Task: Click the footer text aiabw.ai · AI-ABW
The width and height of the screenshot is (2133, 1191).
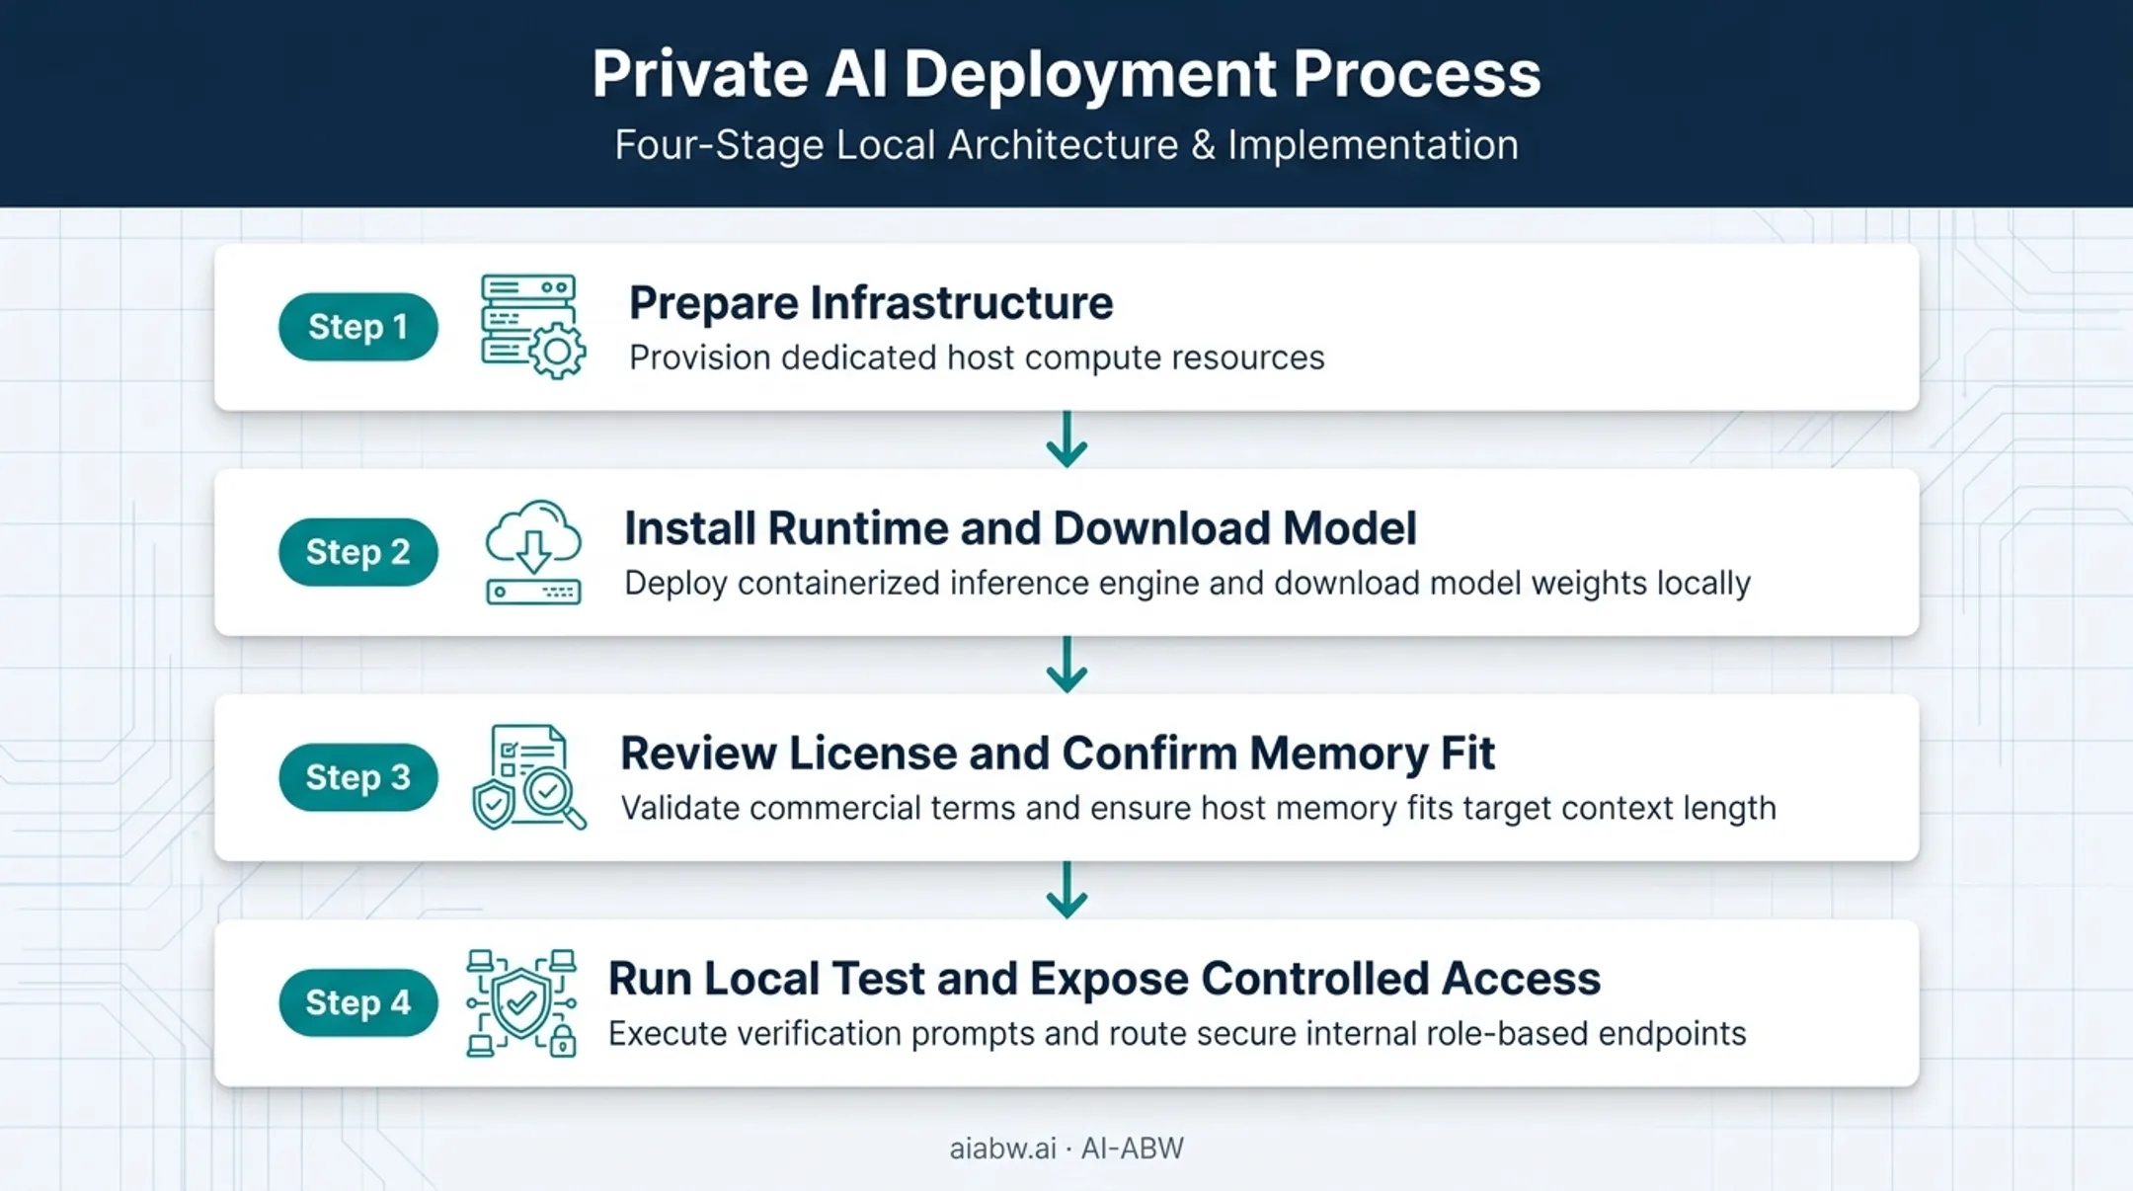Action: [1066, 1149]
